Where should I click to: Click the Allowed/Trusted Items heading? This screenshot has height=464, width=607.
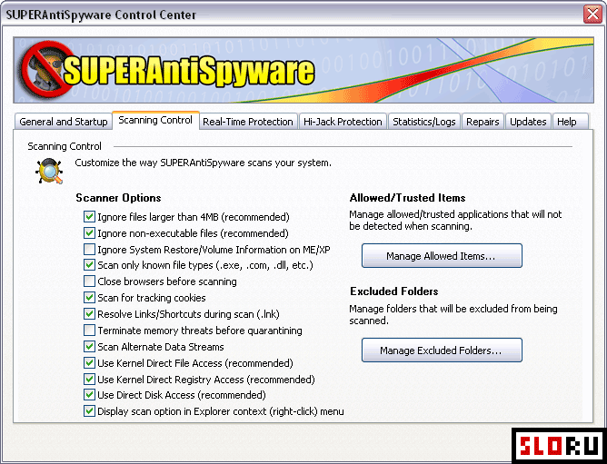(407, 198)
